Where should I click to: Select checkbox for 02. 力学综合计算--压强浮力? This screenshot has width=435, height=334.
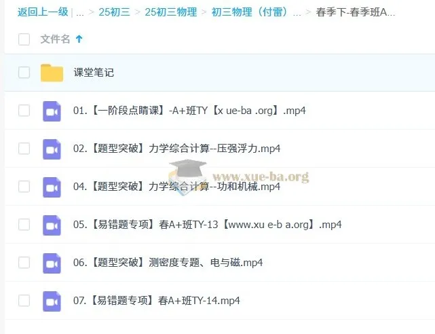click(x=24, y=149)
